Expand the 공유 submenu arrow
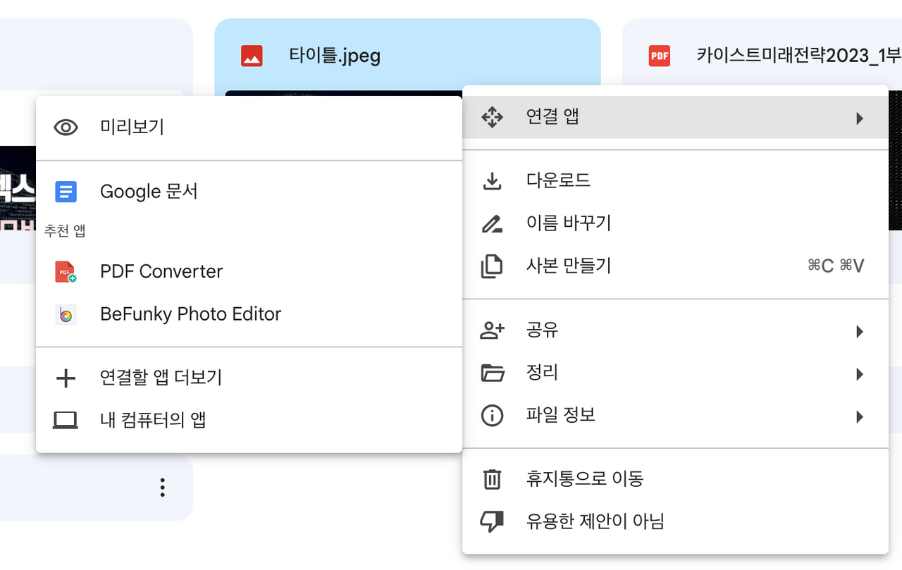The width and height of the screenshot is (902, 570). [x=859, y=331]
